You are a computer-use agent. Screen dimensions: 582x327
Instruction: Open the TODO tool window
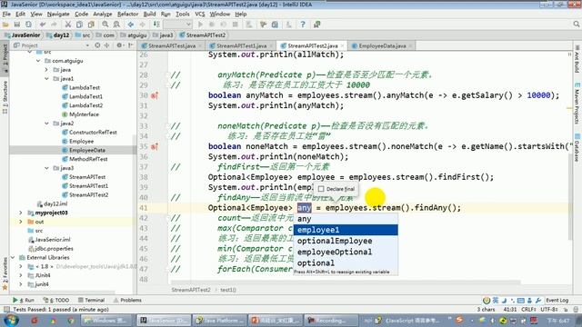pos(56,300)
